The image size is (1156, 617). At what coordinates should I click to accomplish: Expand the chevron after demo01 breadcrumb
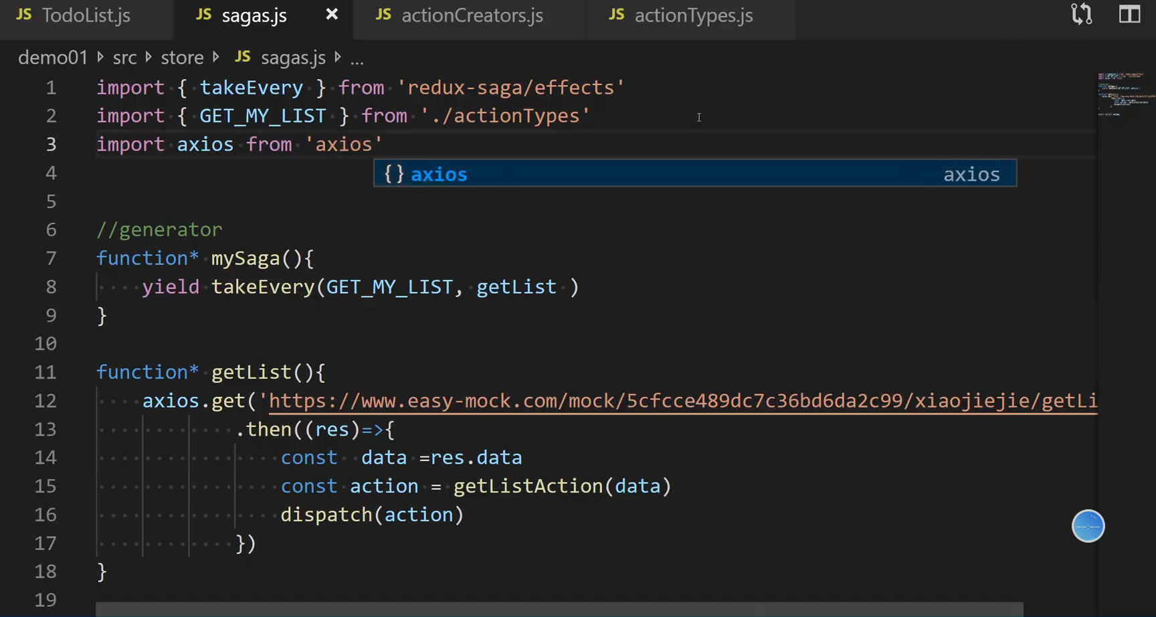coord(100,58)
